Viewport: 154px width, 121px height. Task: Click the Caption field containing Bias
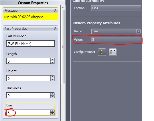pyautogui.click(x=116, y=8)
